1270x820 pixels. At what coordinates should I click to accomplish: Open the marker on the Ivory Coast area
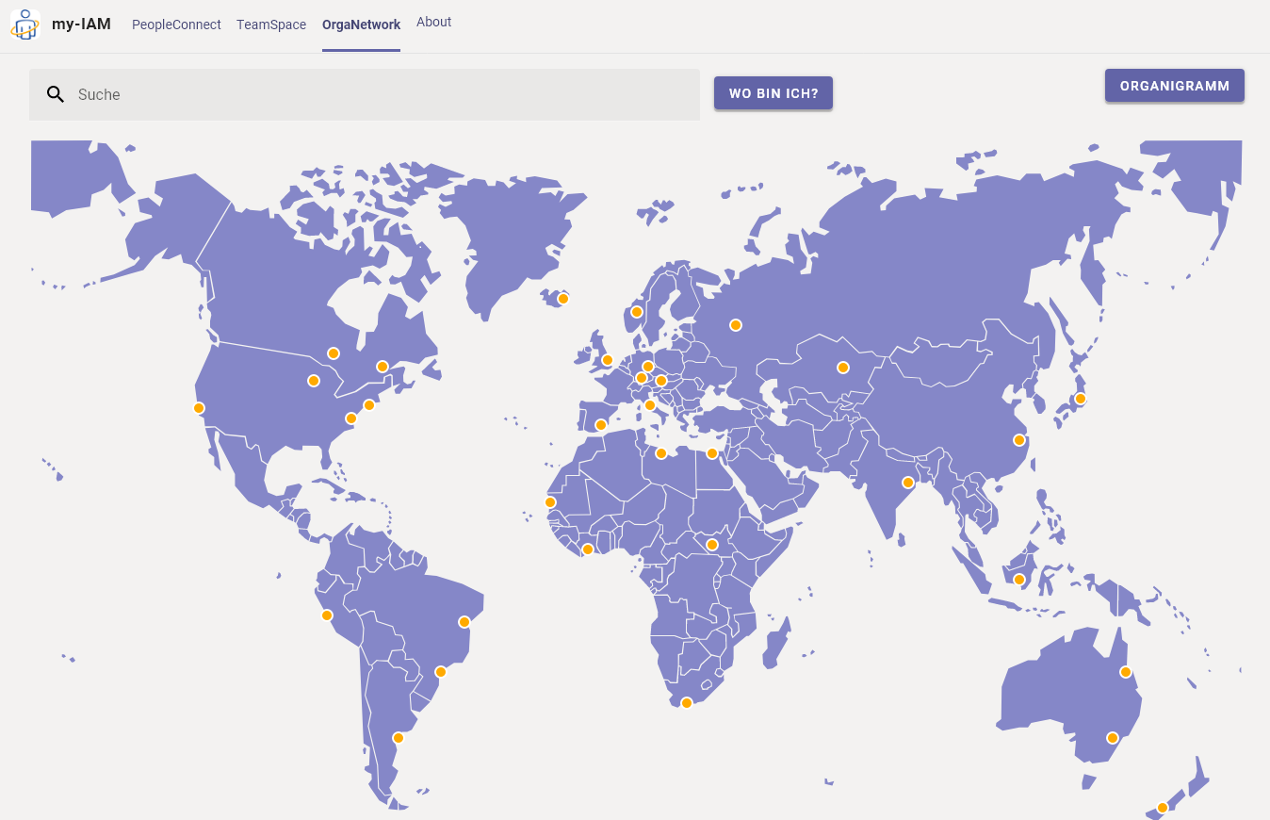588,549
